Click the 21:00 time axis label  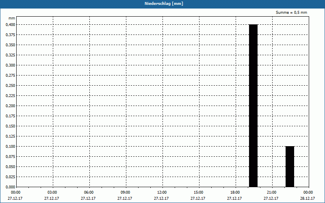(x=271, y=192)
